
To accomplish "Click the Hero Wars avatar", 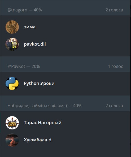I will pos(12,123).
